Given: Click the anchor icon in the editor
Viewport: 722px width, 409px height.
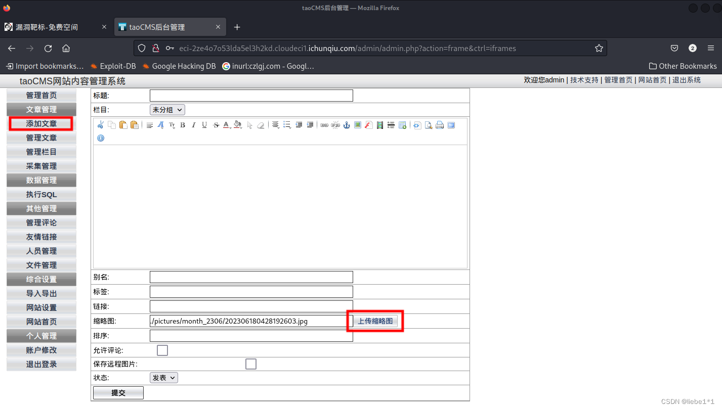Looking at the screenshot, I should [347, 125].
